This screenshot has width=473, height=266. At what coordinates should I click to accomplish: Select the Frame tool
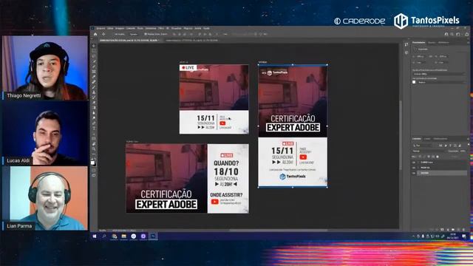pos(94,72)
